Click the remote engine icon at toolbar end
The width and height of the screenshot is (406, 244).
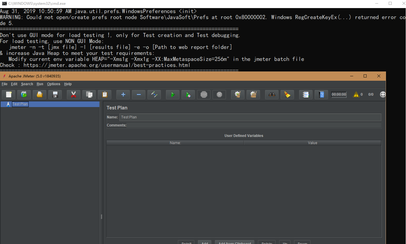click(x=383, y=94)
